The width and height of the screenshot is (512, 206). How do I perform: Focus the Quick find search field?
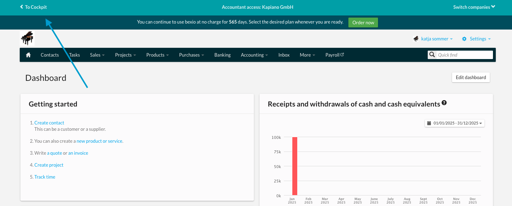[x=464, y=55]
